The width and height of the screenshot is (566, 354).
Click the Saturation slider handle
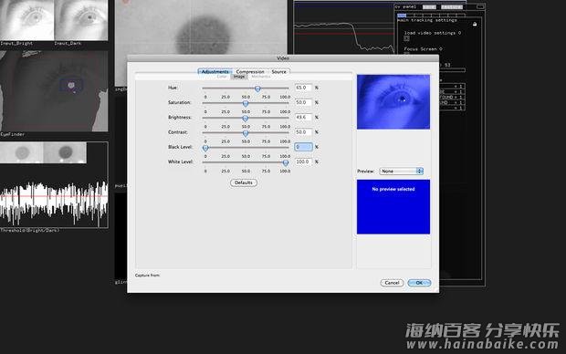[246, 104]
